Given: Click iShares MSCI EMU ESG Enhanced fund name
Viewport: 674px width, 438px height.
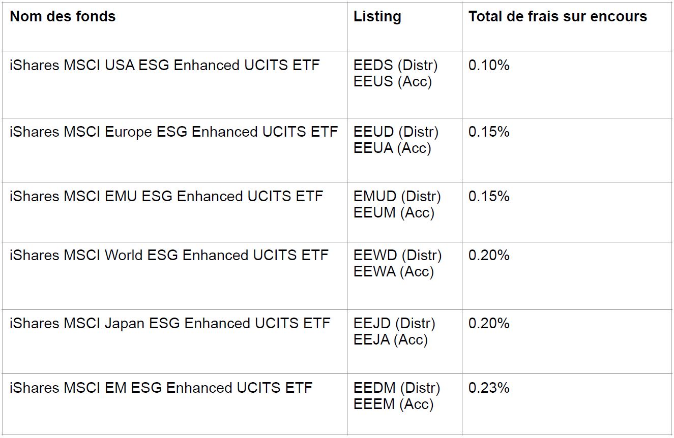Looking at the screenshot, I should (166, 196).
